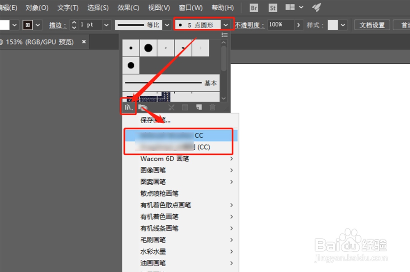Click the New Brush icon
The image size is (410, 272).
199,107
